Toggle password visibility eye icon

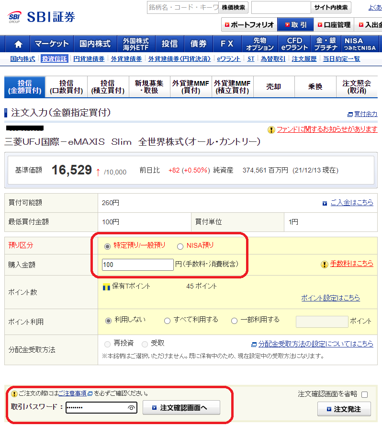coord(131,408)
